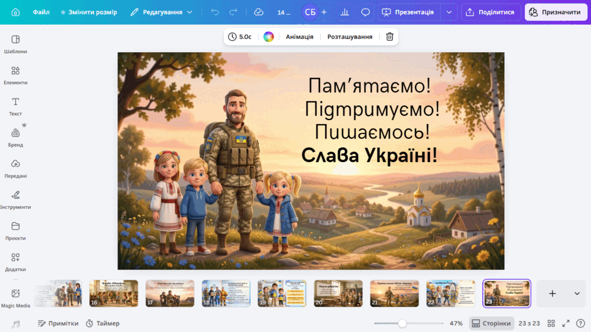Set slide duration 5.0с
The height and width of the screenshot is (332, 591).
[x=240, y=36]
